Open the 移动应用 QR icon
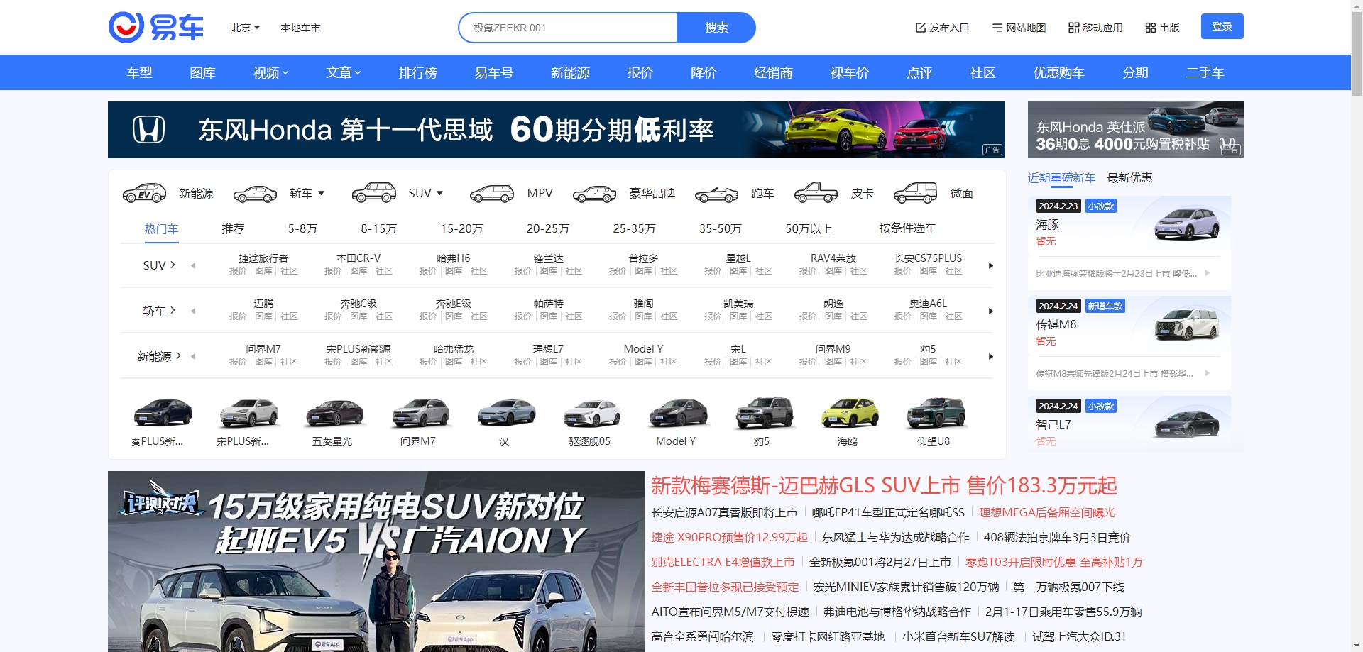Screen dimensions: 1363x652 click(x=1074, y=28)
